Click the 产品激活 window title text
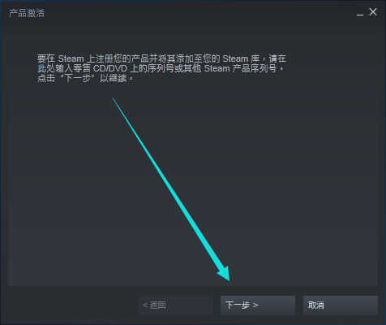The width and height of the screenshot is (386, 325). point(27,13)
